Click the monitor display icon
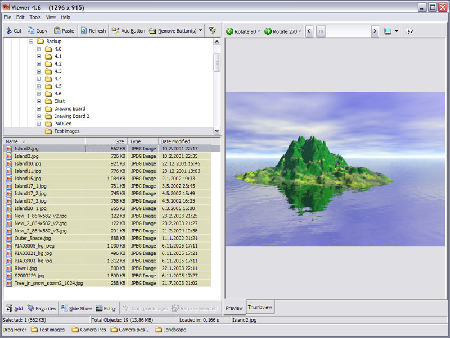 388,31
